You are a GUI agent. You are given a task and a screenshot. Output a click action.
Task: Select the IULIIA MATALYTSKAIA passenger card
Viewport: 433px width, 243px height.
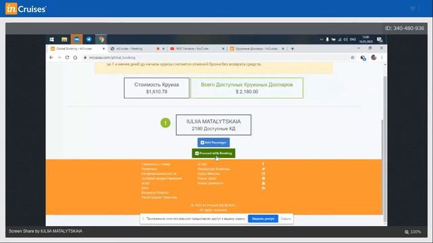pos(214,125)
